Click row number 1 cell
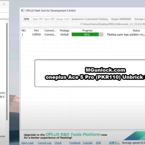The height and width of the screenshot is (145, 145). 22,35
